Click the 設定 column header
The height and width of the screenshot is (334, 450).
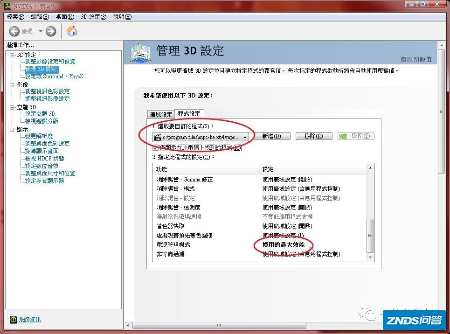(x=313, y=169)
